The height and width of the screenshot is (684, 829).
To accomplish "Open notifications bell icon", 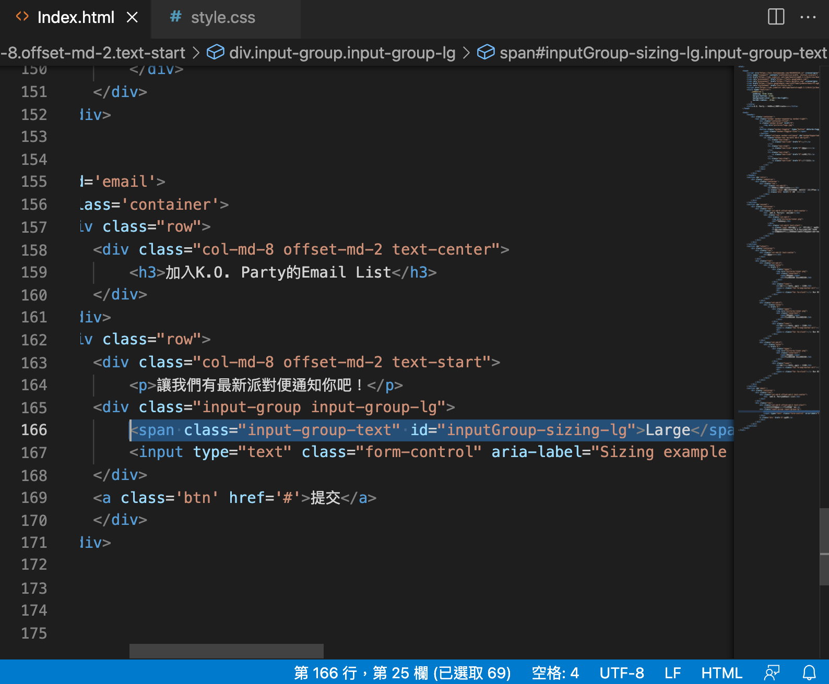I will pos(809,673).
